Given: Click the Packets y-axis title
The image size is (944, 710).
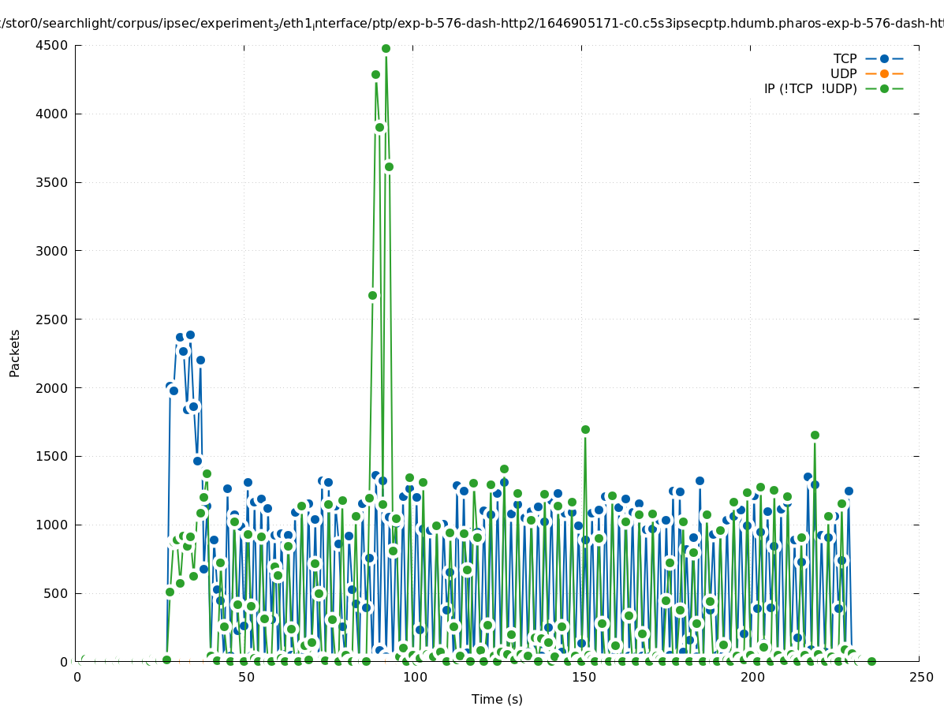Looking at the screenshot, I should [x=15, y=353].
